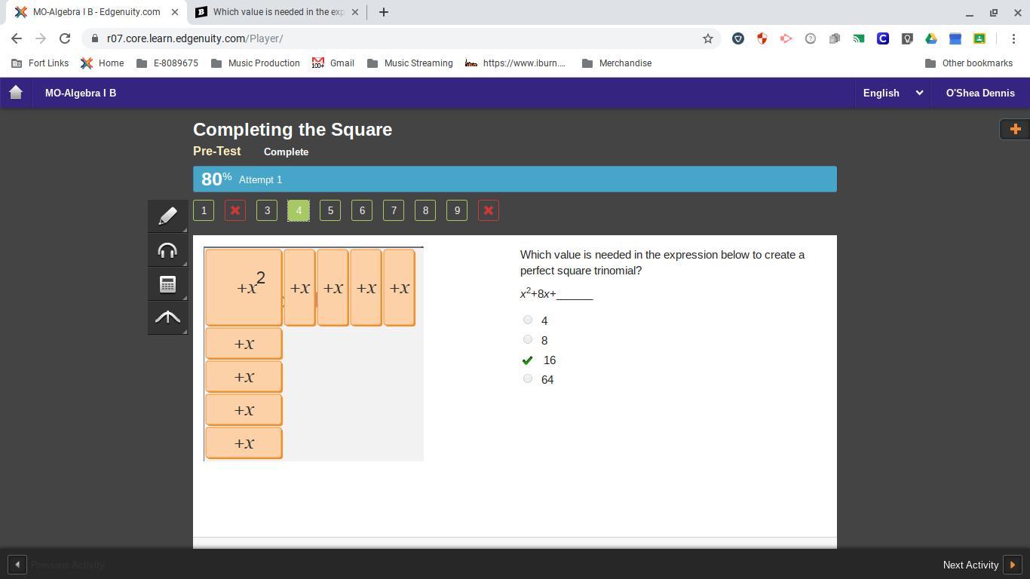Go to question 6
Image resolution: width=1030 pixels, height=579 pixels.
362,210
